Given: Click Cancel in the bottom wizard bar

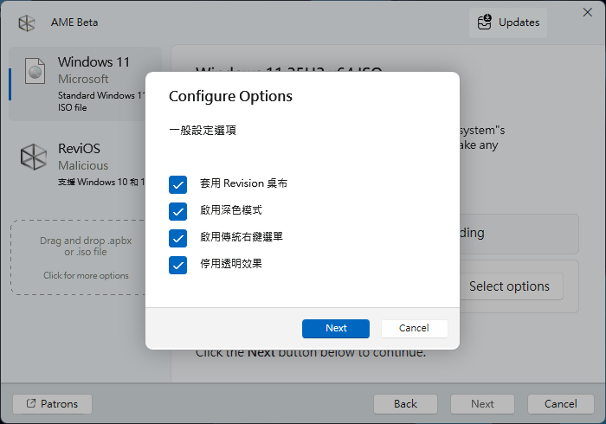Looking at the screenshot, I should (560, 404).
